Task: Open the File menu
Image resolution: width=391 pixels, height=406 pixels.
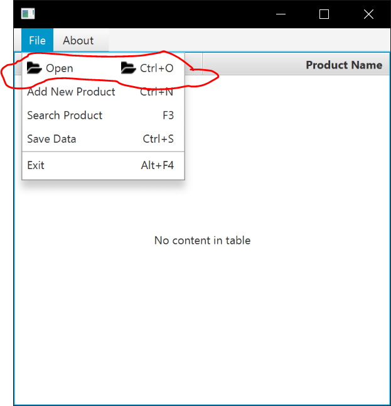Action: 37,40
